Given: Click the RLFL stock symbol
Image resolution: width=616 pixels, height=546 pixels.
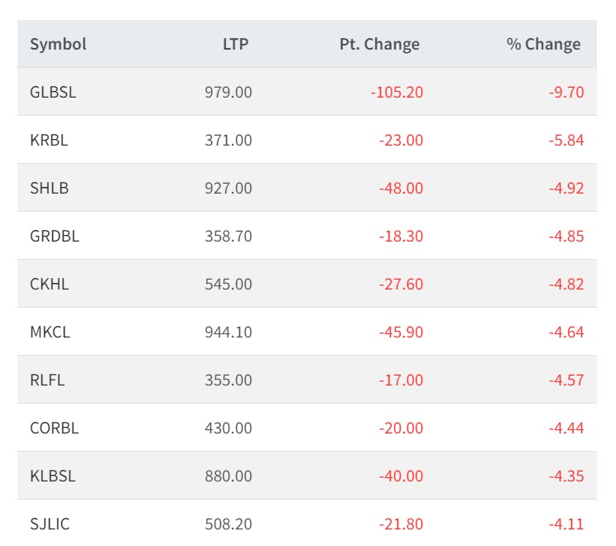Looking at the screenshot, I should pyautogui.click(x=47, y=381).
